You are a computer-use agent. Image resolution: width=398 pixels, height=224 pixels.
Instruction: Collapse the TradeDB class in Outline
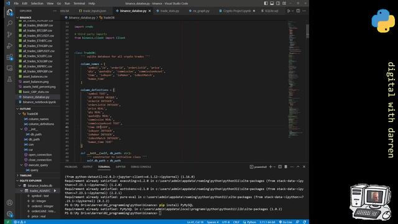tap(20, 114)
